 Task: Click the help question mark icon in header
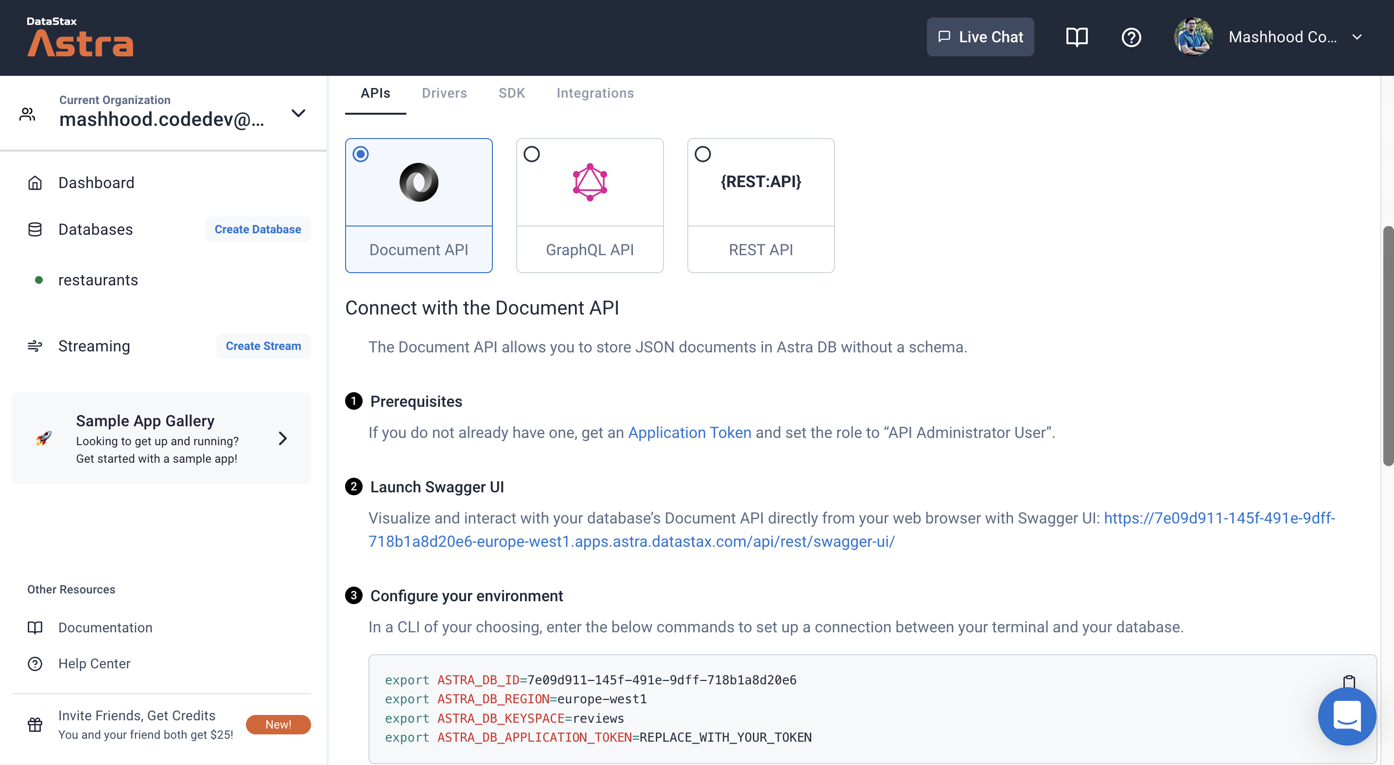coord(1131,37)
